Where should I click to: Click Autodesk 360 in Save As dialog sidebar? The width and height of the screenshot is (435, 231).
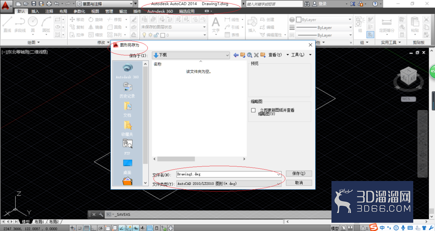coord(127,71)
